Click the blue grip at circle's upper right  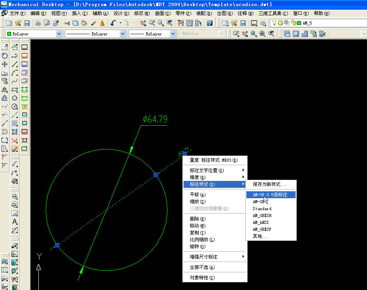(155, 175)
